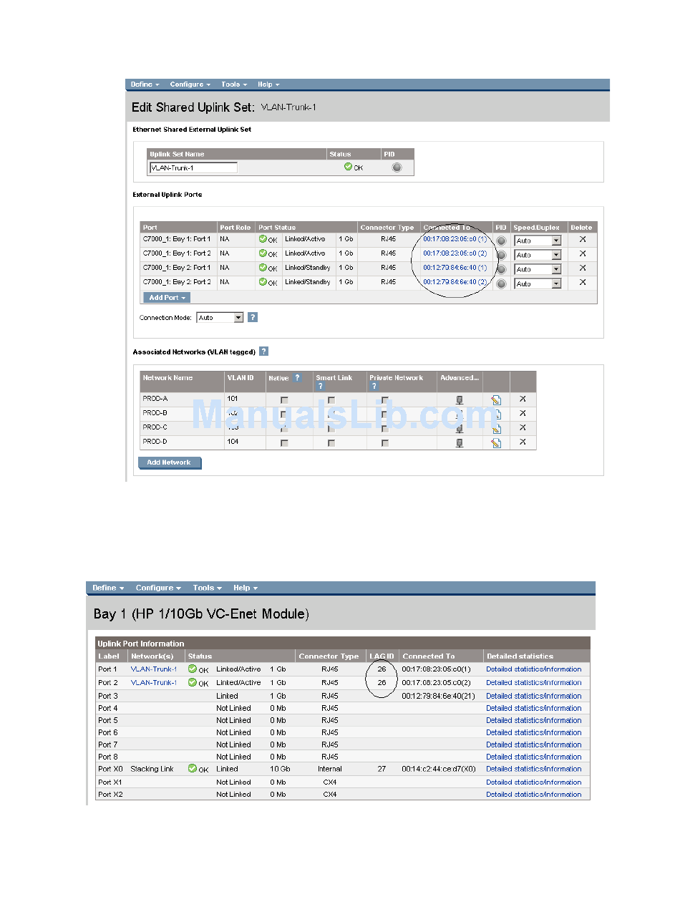Open detailed statistics for Port 3
The image size is (680, 907).
point(534,696)
